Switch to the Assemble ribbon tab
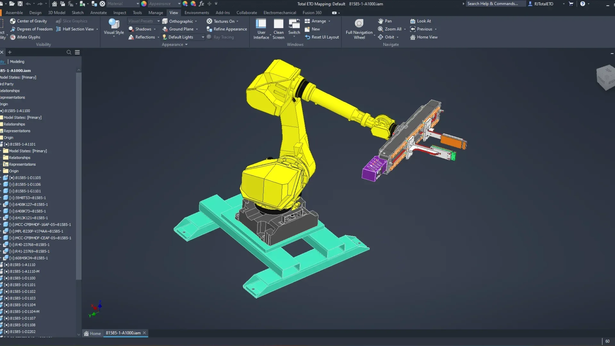This screenshot has width=615, height=346. point(14,13)
